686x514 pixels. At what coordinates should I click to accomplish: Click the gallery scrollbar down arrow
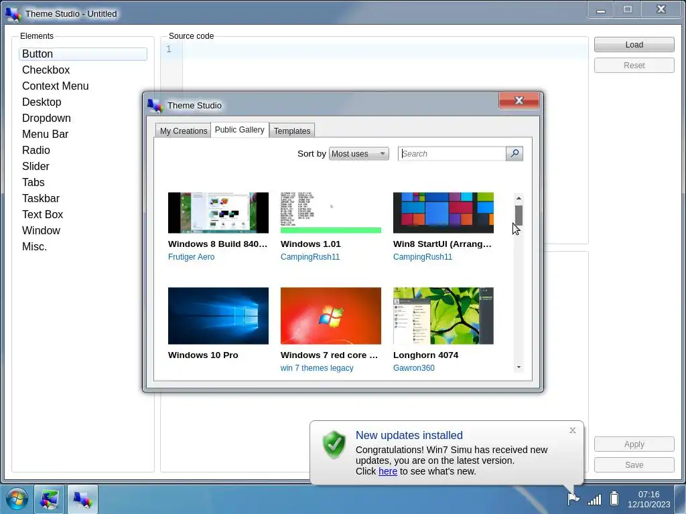click(519, 367)
